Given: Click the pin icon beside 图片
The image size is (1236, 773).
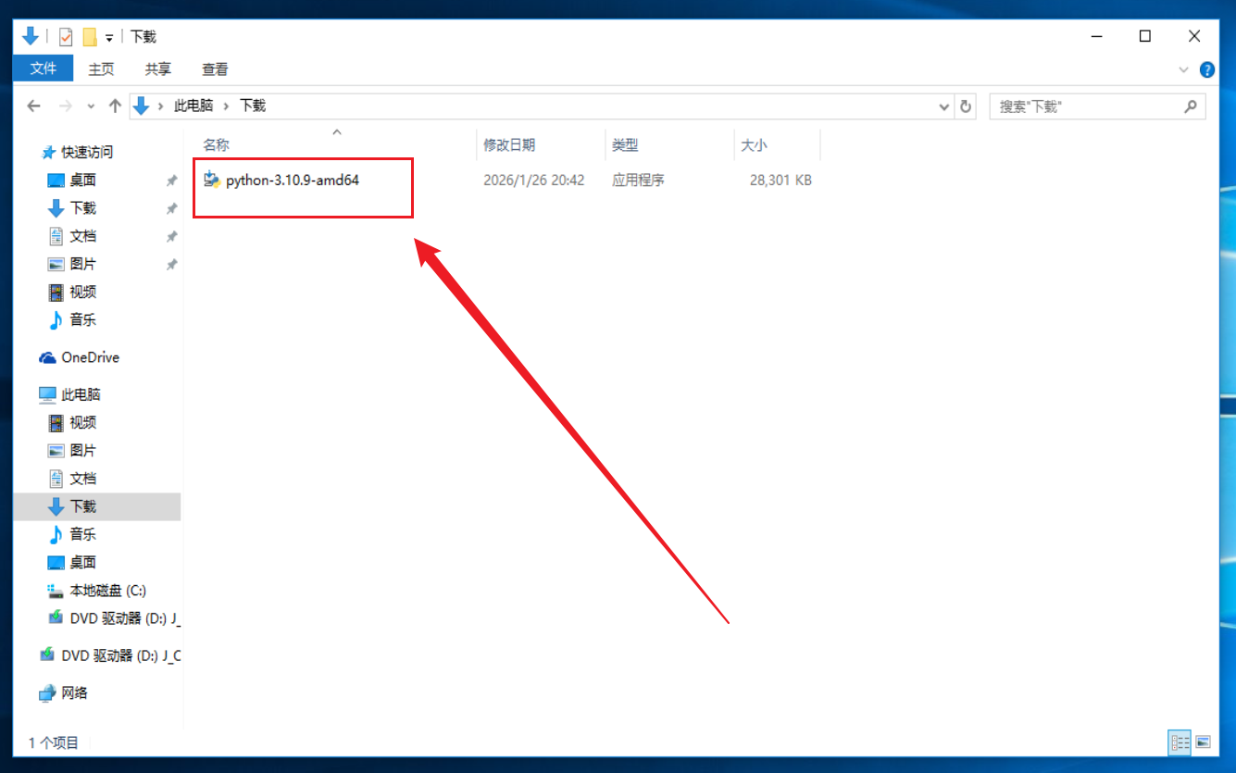Looking at the screenshot, I should pos(171,264).
